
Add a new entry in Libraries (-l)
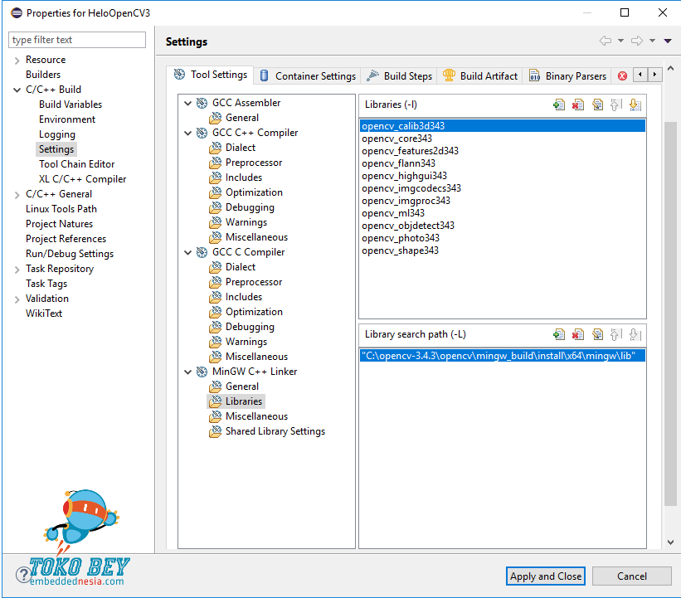click(559, 105)
